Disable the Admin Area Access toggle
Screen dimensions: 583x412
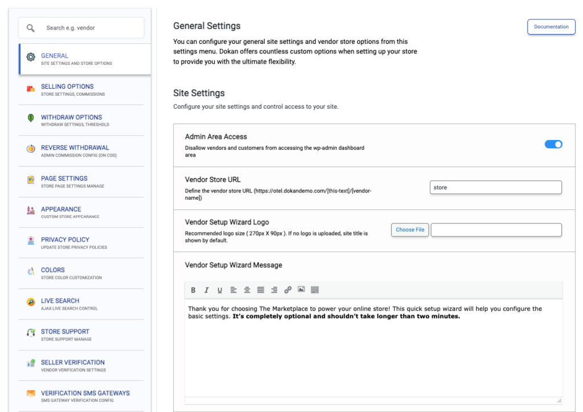[553, 145]
